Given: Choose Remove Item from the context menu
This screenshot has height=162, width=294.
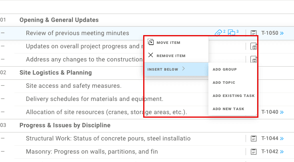Looking at the screenshot, I should [171, 56].
